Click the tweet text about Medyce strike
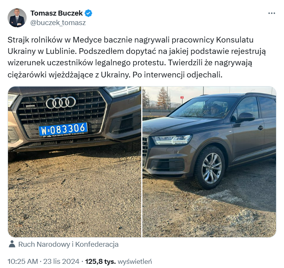Image resolution: width=284 pixels, height=268 pixels. (137, 57)
